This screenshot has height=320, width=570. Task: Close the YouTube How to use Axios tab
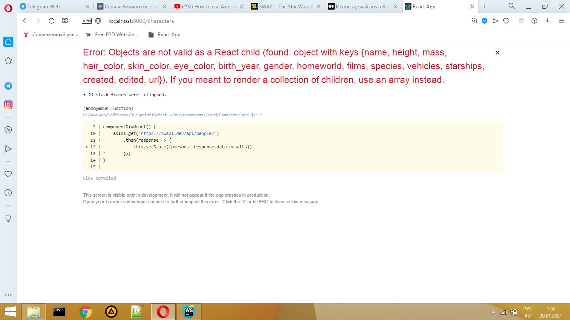pos(241,7)
